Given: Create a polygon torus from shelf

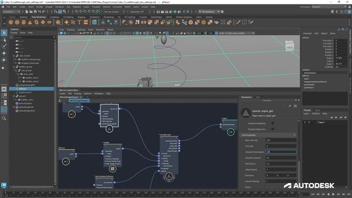Looking at the screenshot, I should coord(36,22).
